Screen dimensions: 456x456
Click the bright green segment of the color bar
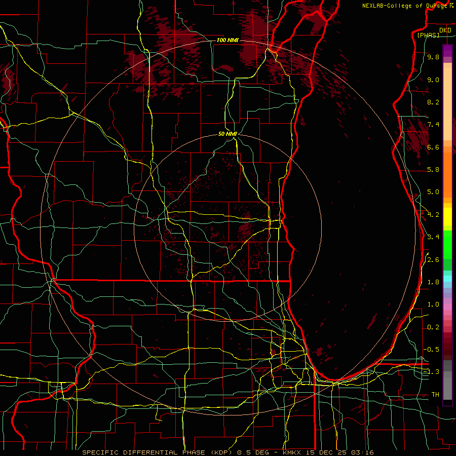pyautogui.click(x=447, y=245)
